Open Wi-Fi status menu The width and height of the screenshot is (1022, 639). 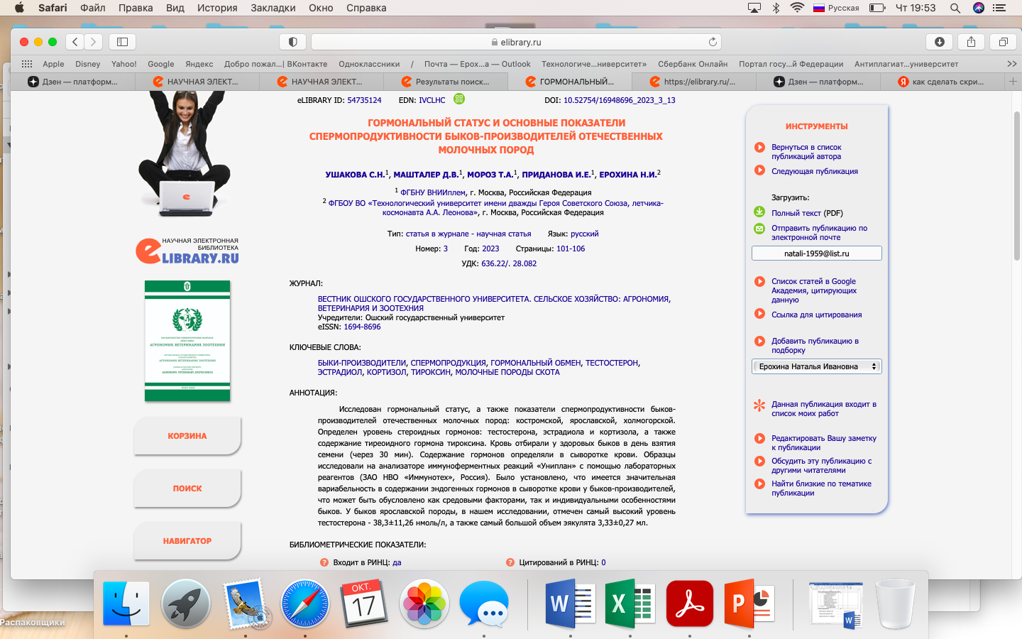(797, 8)
